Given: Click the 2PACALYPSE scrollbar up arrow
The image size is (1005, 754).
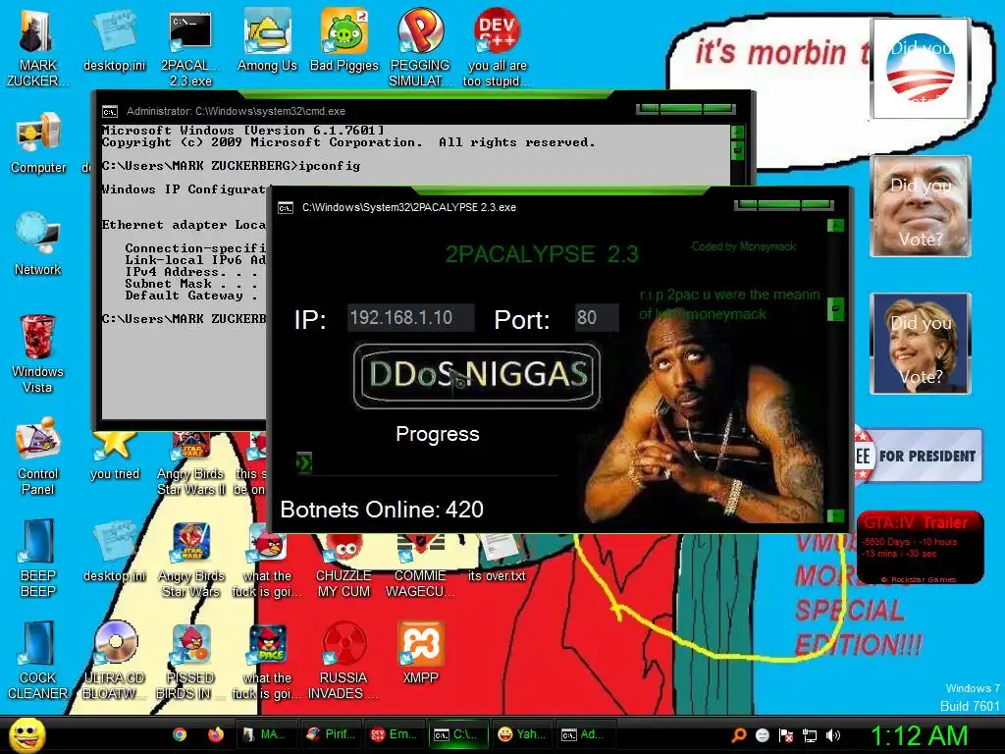Looking at the screenshot, I should (835, 225).
